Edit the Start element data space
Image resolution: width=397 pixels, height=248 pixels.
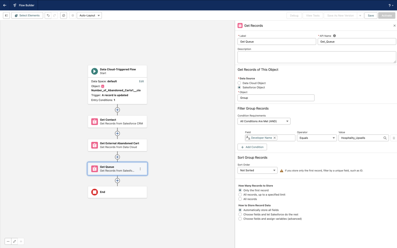click(x=141, y=81)
